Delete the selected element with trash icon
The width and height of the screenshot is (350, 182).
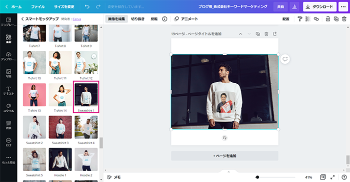pyautogui.click(x=344, y=19)
